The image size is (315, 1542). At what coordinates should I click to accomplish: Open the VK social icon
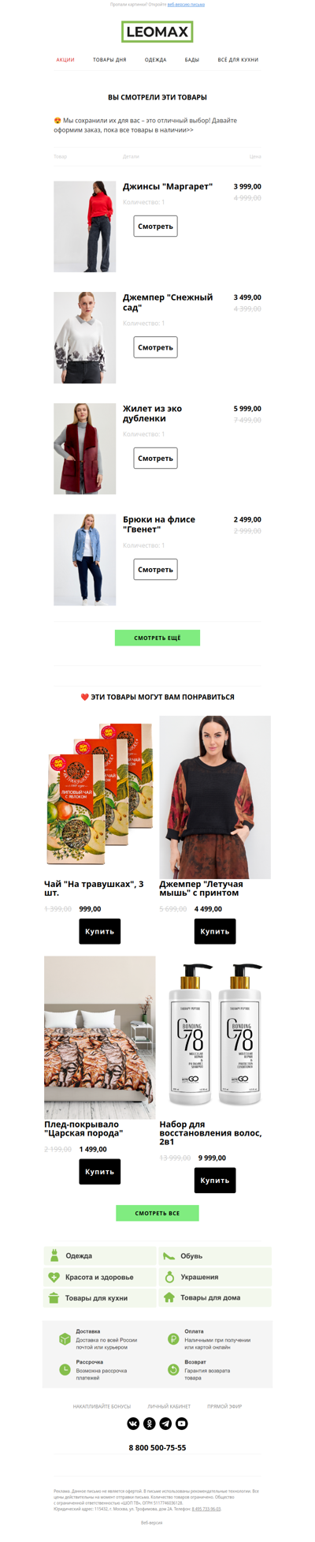pyautogui.click(x=133, y=1424)
